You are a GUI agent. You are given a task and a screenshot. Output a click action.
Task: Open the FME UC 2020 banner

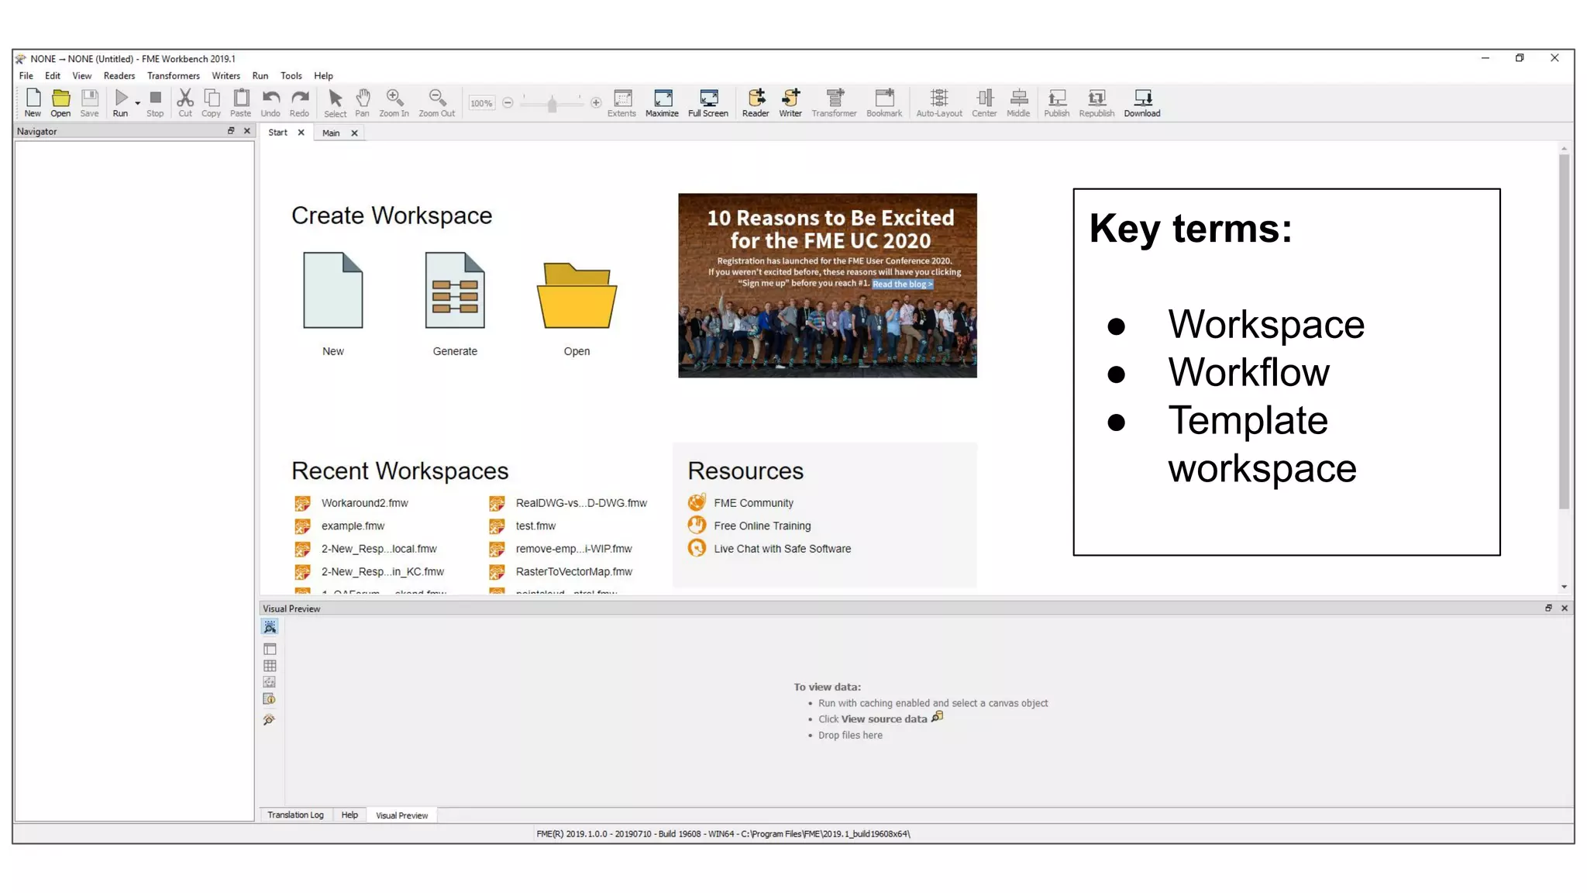[827, 285]
